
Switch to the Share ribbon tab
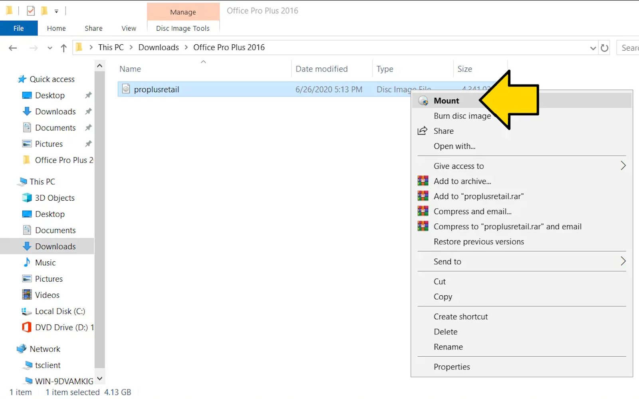point(93,28)
